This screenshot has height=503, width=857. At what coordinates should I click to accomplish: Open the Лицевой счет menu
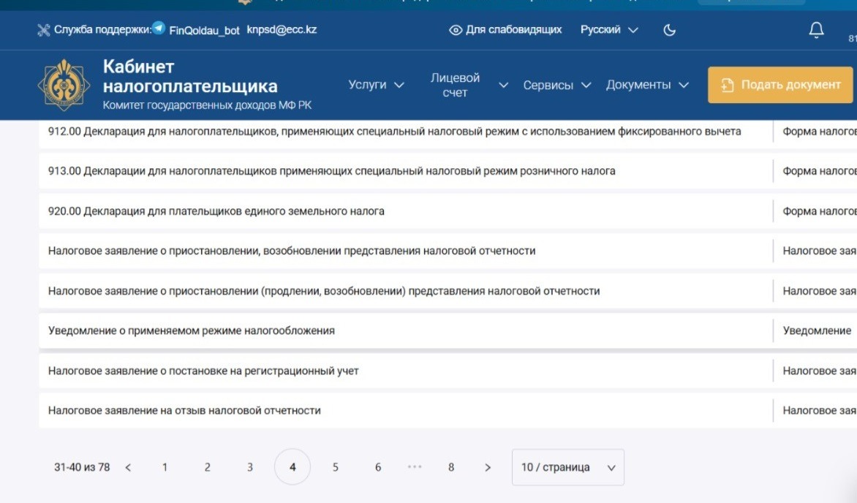(x=468, y=85)
